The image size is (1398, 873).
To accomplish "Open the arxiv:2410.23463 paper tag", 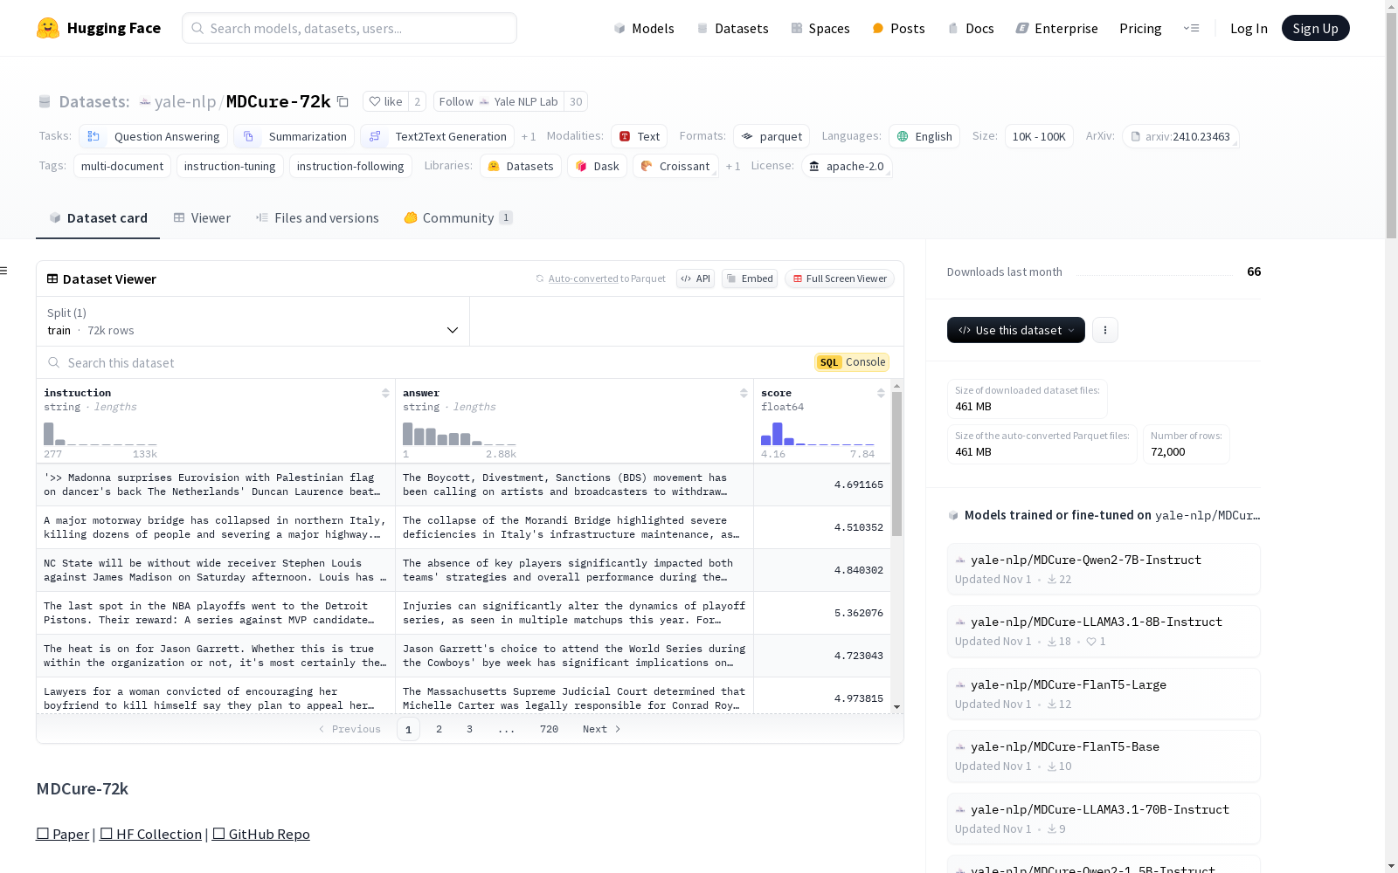I will pos(1180,136).
